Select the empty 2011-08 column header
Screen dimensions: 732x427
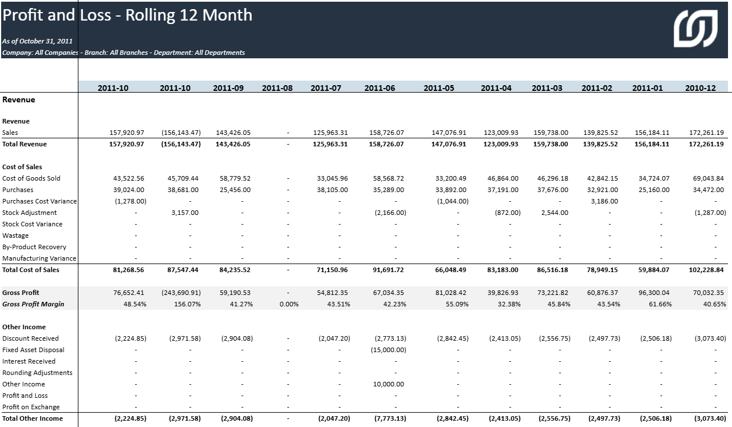click(x=277, y=88)
